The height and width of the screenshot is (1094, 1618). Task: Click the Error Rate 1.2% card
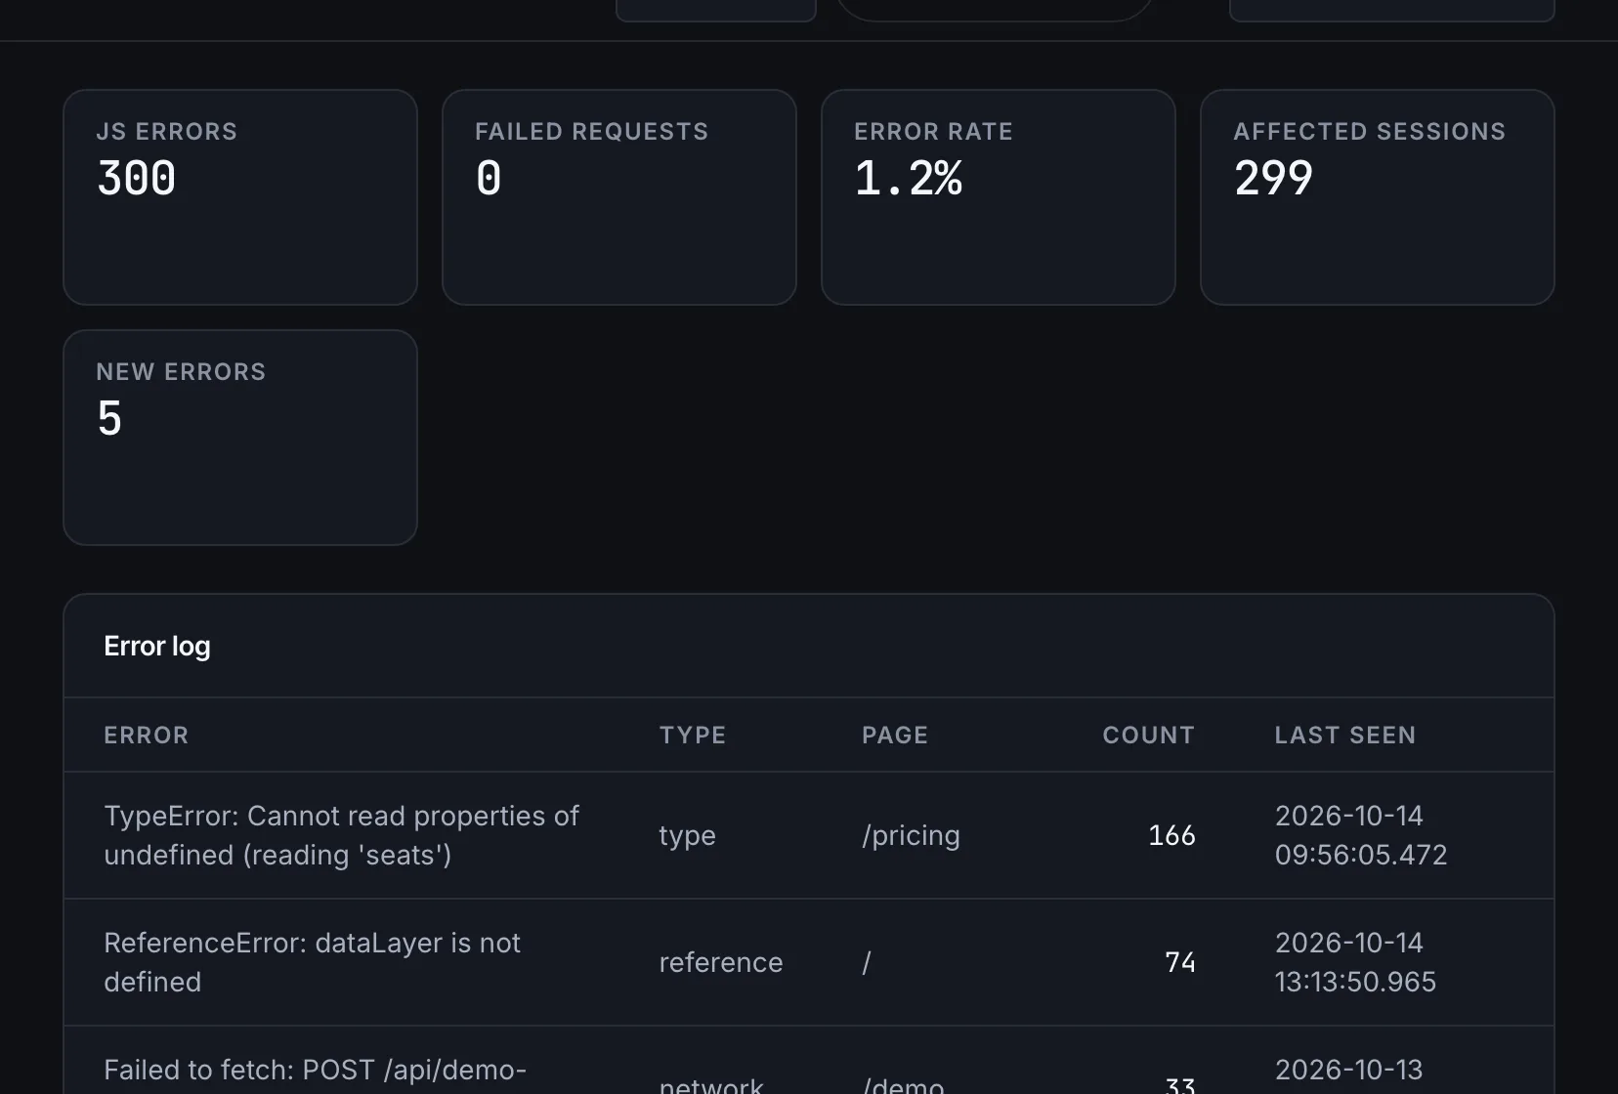tap(999, 197)
